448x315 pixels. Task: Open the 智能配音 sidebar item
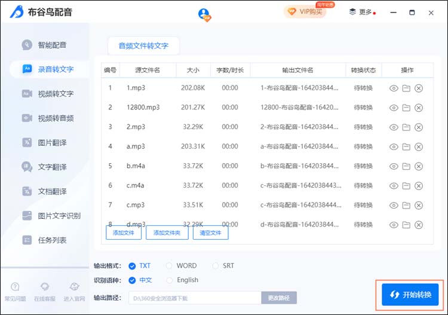(52, 45)
